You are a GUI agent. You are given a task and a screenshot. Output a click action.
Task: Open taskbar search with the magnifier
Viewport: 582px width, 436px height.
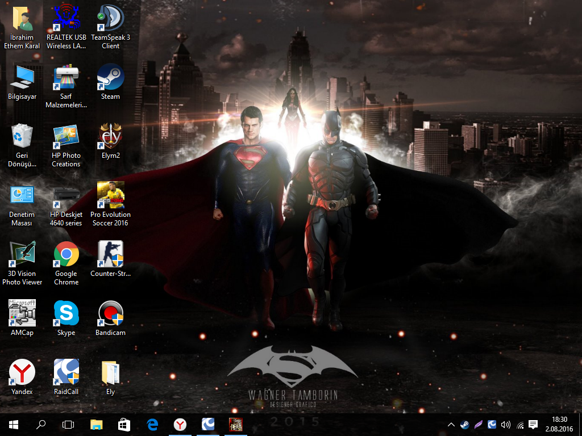coord(41,425)
